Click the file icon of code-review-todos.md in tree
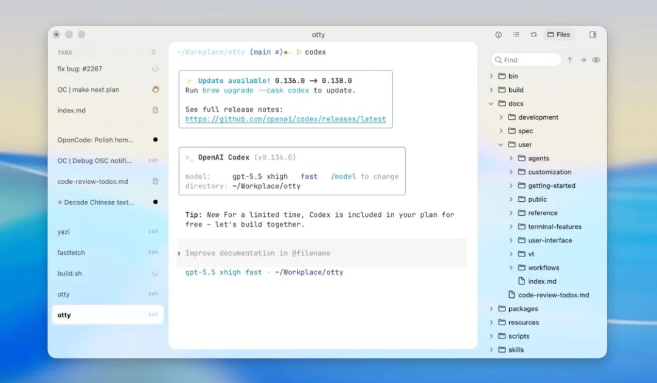657x383 pixels. (512, 295)
